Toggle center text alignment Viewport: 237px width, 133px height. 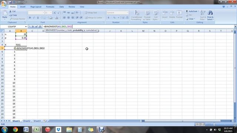69,18
